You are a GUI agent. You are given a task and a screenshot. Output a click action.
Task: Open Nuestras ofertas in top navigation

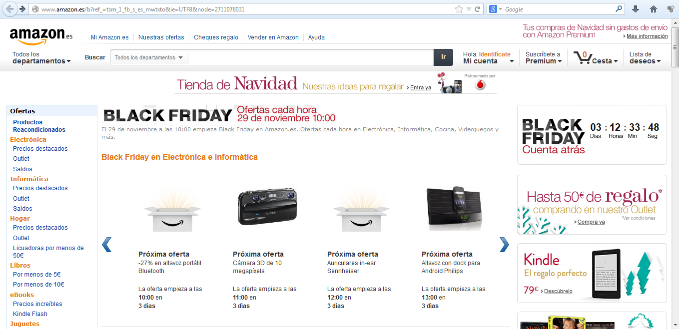(x=161, y=37)
